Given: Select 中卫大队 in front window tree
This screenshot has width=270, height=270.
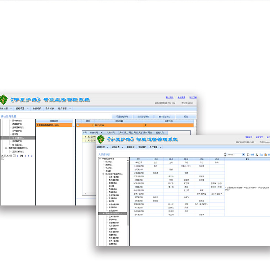Looking at the screenshot, I should (x=109, y=168).
